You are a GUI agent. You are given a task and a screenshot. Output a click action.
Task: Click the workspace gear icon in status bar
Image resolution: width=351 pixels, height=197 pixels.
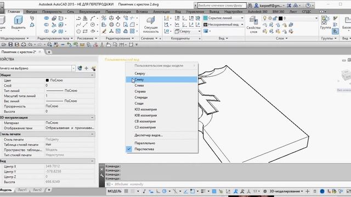tap(265, 191)
